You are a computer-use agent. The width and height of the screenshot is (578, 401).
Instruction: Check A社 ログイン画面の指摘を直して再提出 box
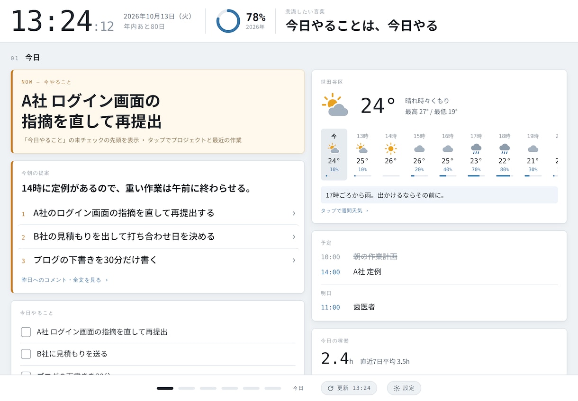(x=26, y=332)
